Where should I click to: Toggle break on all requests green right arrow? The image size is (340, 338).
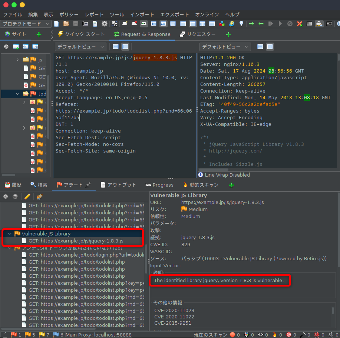pyautogui.click(x=251, y=24)
